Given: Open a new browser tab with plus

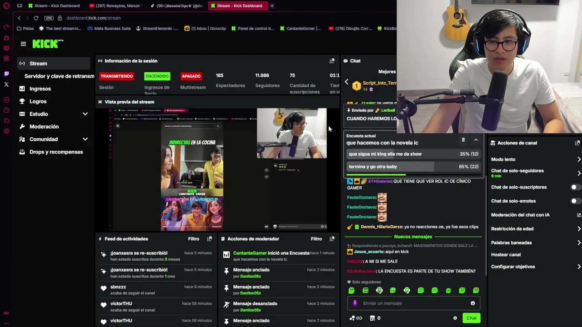Looking at the screenshot, I should click(272, 6).
